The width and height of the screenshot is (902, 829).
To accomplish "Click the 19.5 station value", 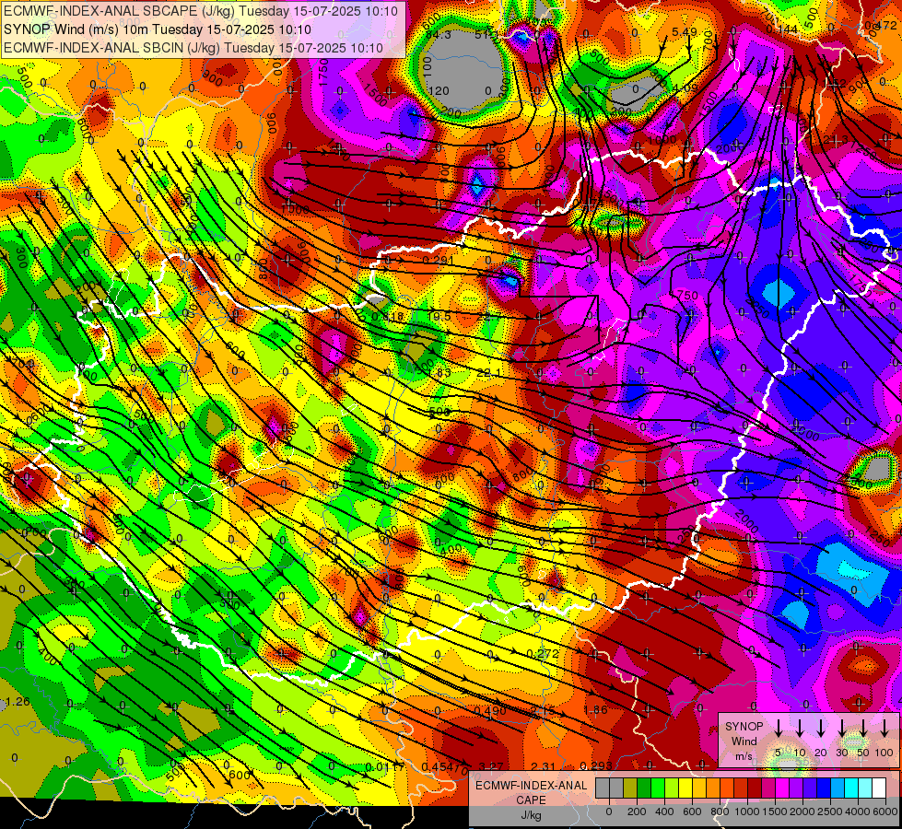I will click(x=439, y=316).
